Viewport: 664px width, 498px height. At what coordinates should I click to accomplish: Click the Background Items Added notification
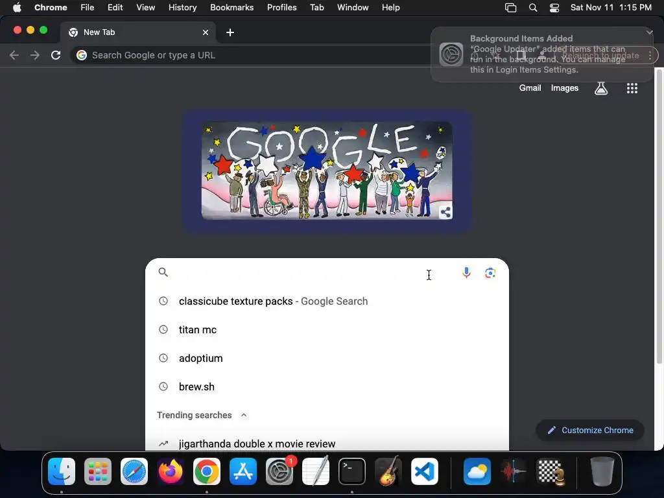542,54
